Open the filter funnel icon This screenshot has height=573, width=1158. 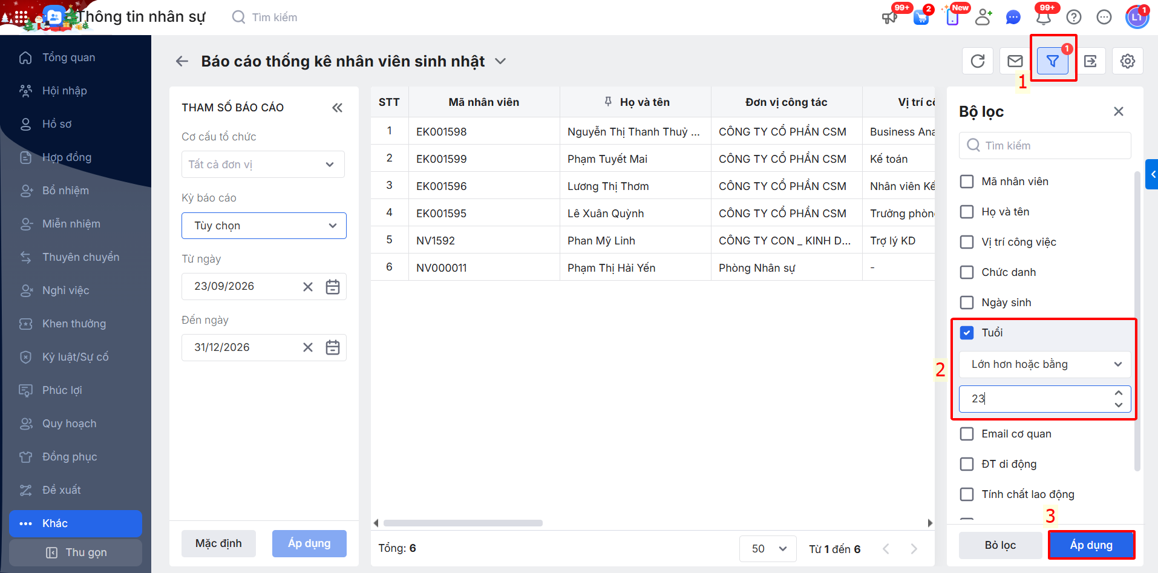click(x=1053, y=61)
